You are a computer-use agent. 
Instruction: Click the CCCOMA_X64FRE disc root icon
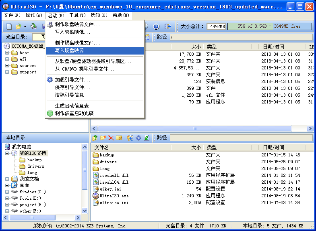[x=7, y=46]
